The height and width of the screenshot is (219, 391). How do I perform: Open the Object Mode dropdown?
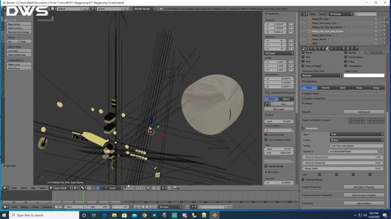[x=60, y=188]
